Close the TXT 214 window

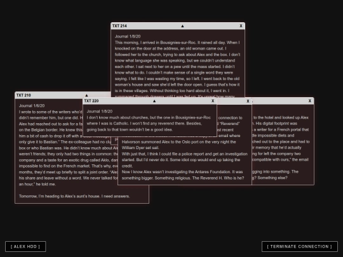coord(241,26)
